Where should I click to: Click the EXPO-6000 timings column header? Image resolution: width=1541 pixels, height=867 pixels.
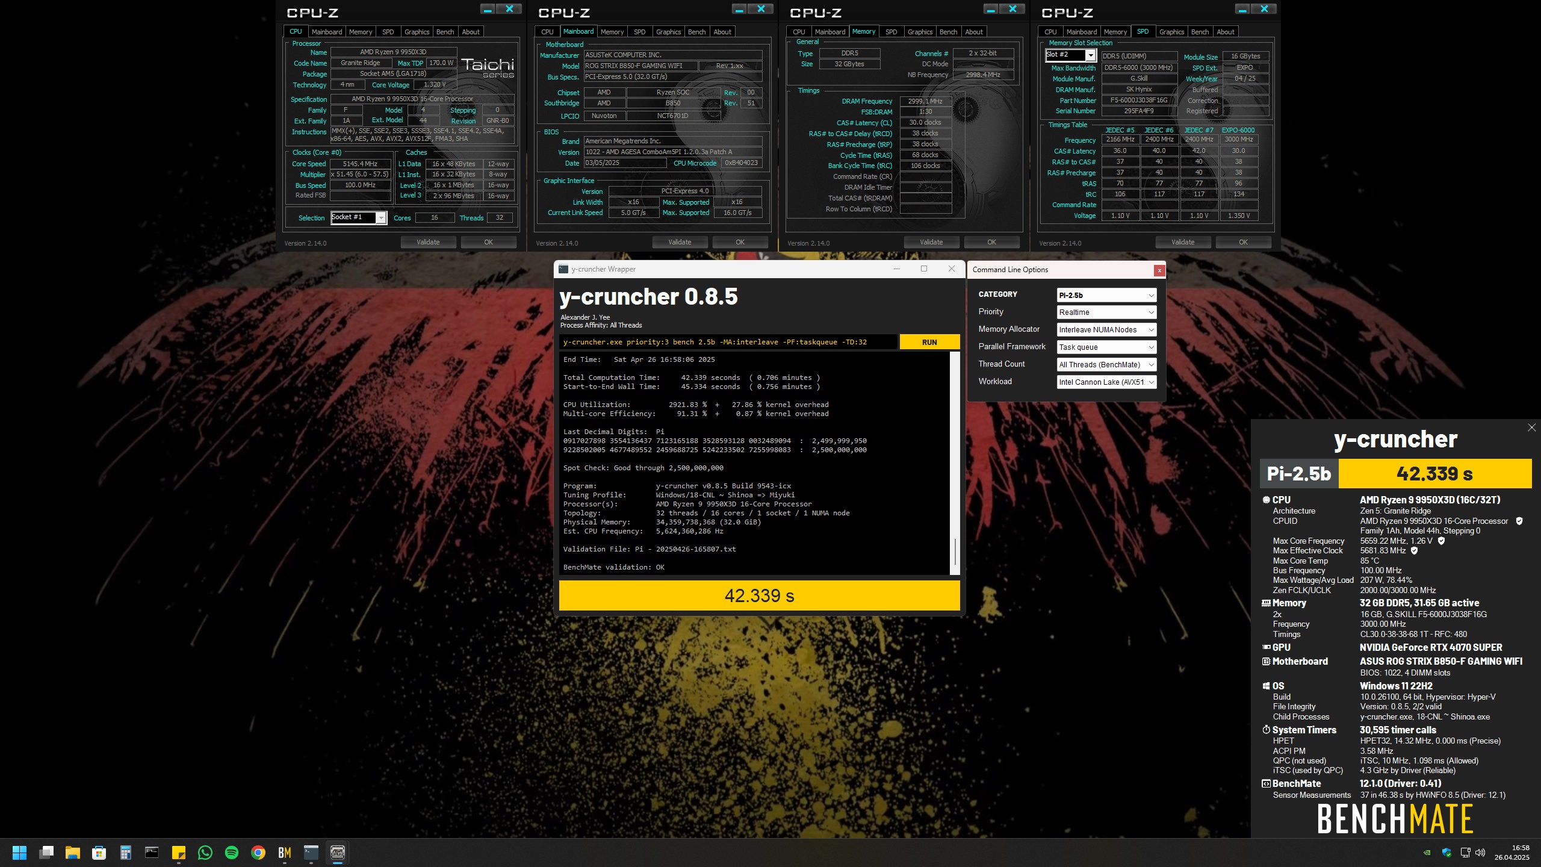1238,130
